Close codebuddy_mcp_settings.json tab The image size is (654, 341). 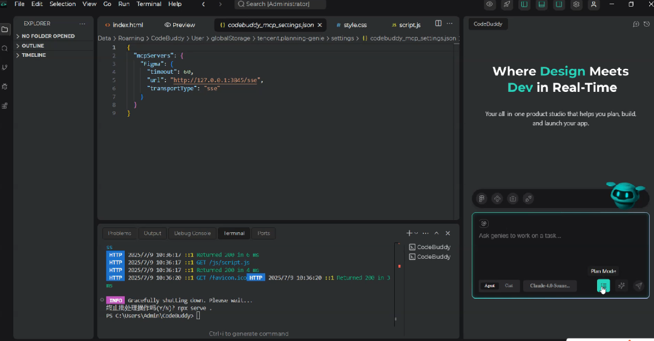[320, 25]
